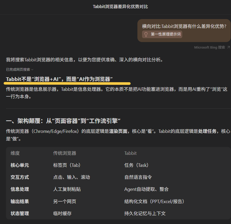This screenshot has width=231, height=224.
Task: Click the 状态管理 row label
Action: coord(20,213)
